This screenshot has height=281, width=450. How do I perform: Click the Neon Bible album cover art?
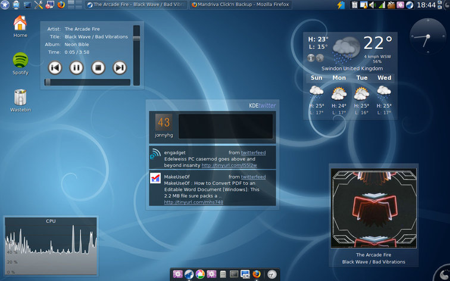point(374,208)
